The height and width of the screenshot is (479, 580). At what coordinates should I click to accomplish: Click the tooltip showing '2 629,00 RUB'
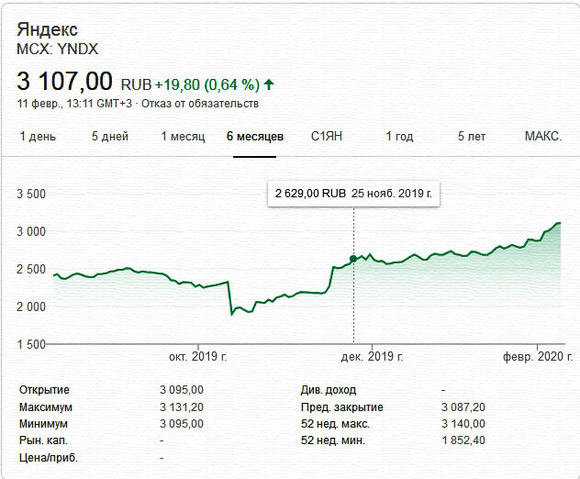(x=353, y=194)
